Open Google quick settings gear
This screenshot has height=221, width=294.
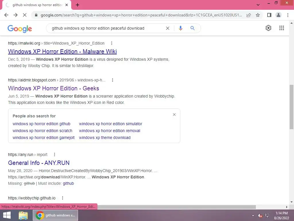tap(268, 28)
